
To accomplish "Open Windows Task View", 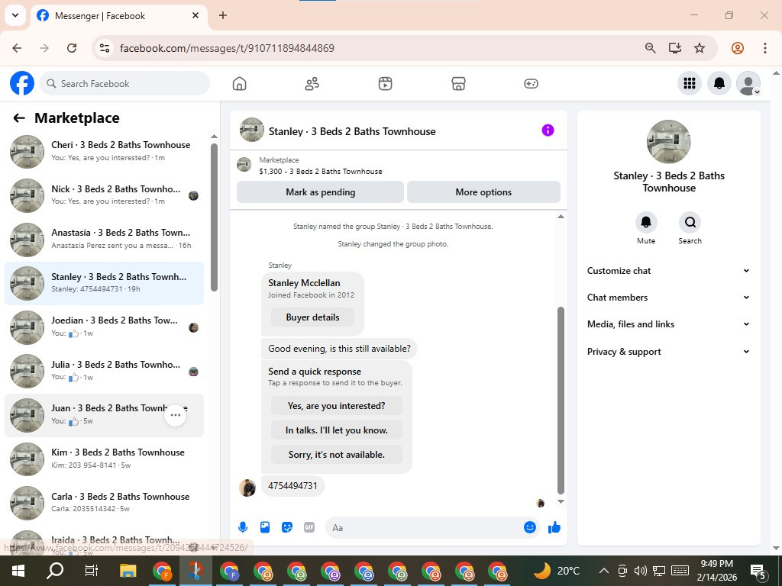I will pos(92,571).
